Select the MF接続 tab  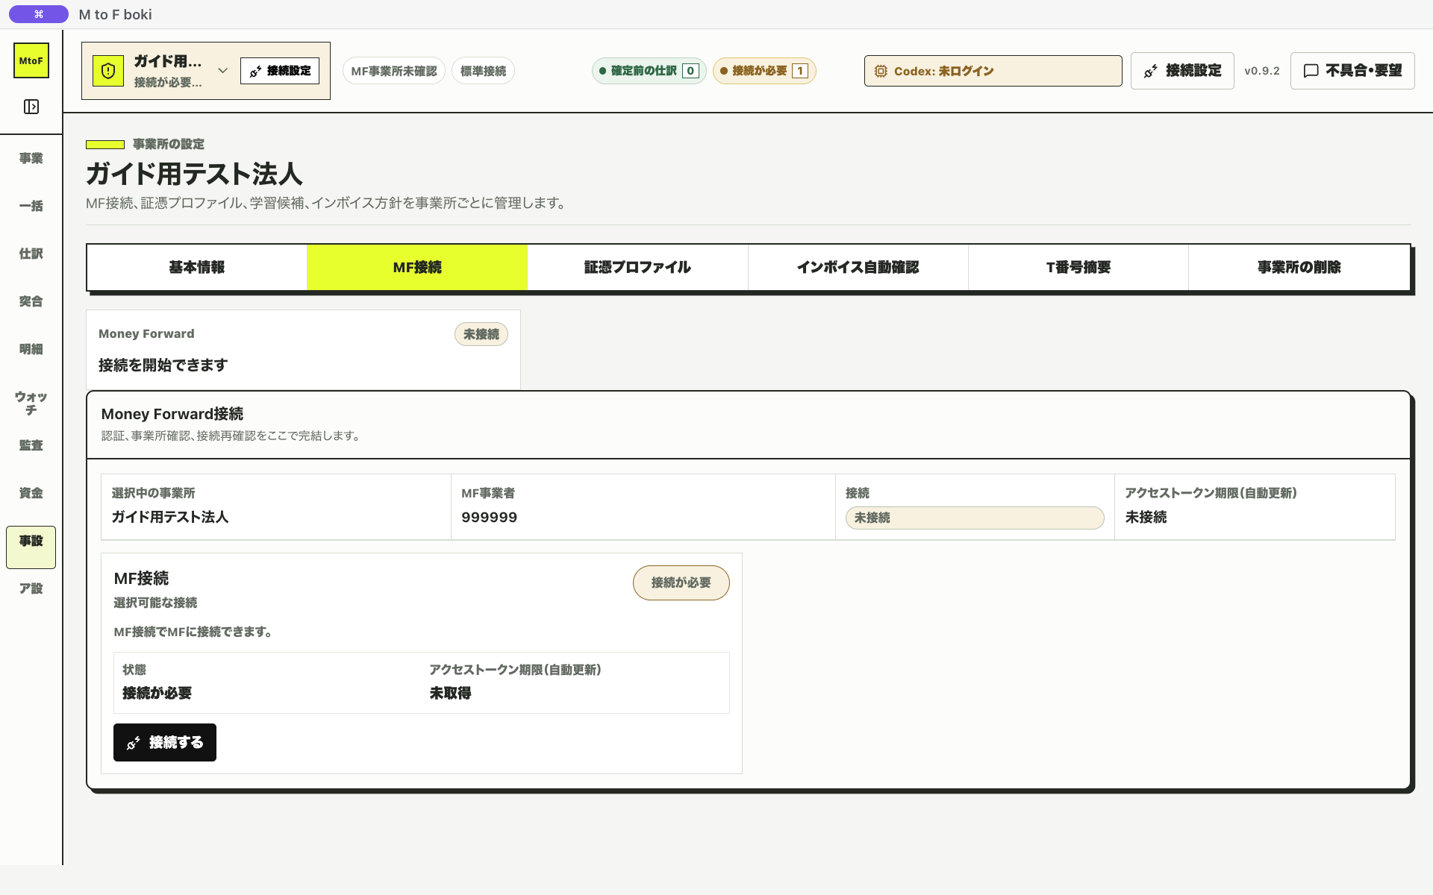point(417,267)
